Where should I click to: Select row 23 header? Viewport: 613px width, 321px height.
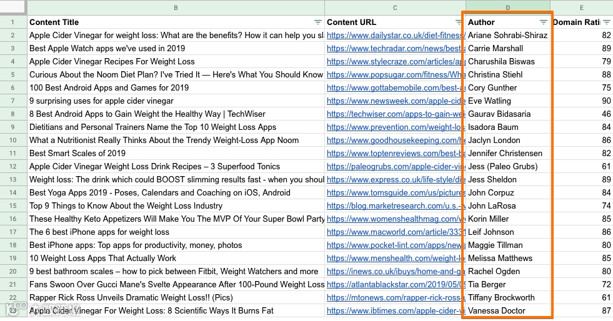point(13,311)
